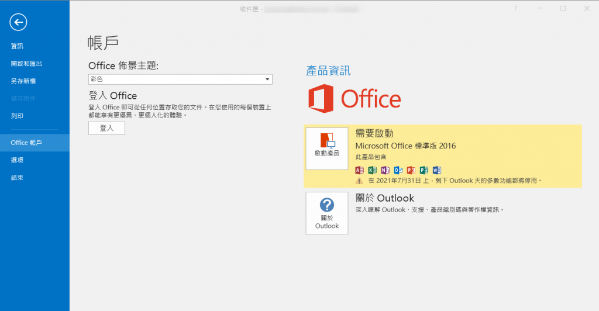Click the 2021年7月31日 warning message
This screenshot has height=311, width=599.
click(x=455, y=181)
